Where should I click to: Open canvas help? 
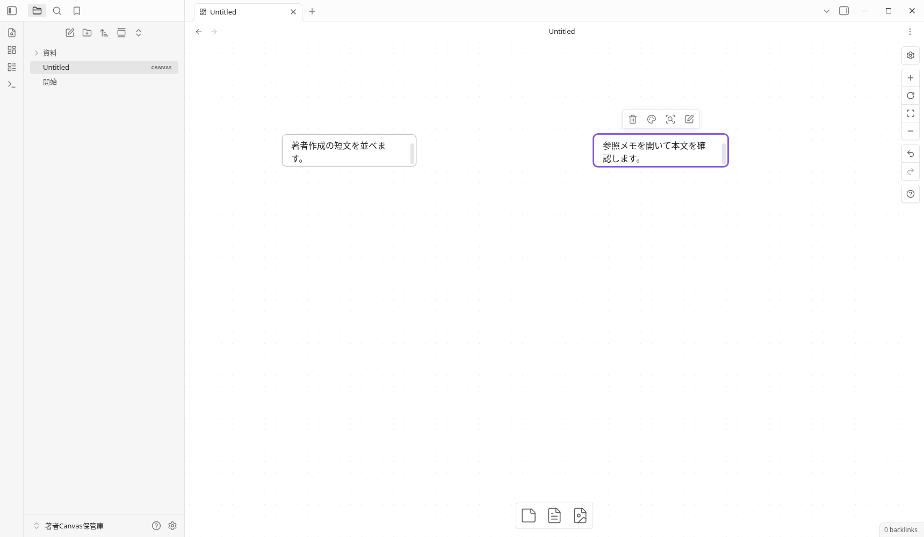pyautogui.click(x=911, y=194)
